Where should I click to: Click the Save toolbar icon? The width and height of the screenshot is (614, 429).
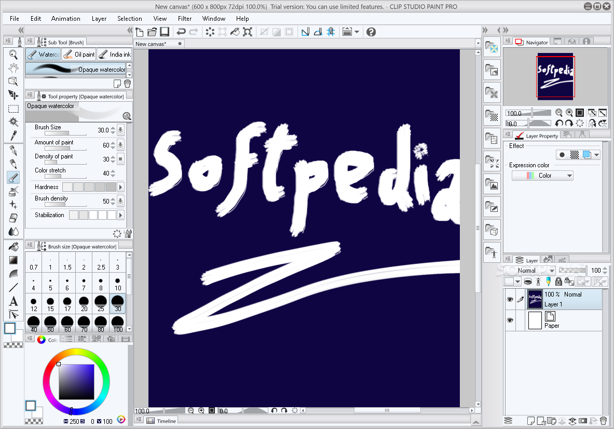click(x=165, y=32)
